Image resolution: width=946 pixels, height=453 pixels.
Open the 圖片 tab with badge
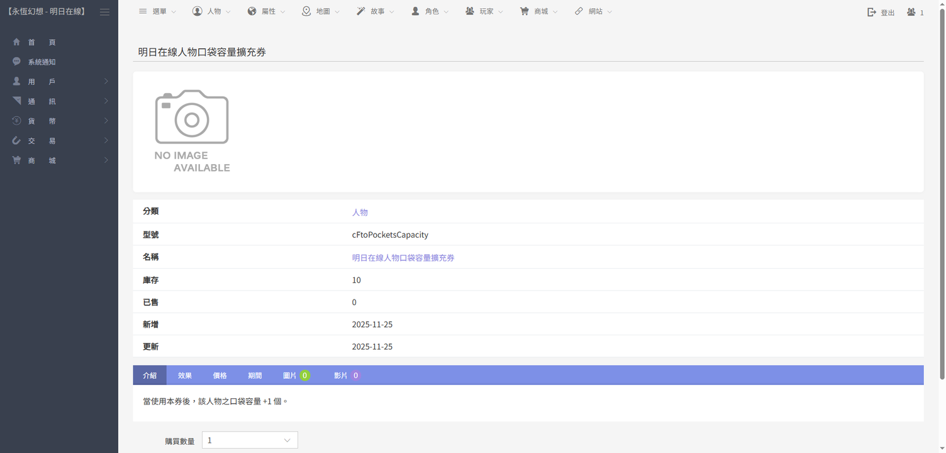296,376
